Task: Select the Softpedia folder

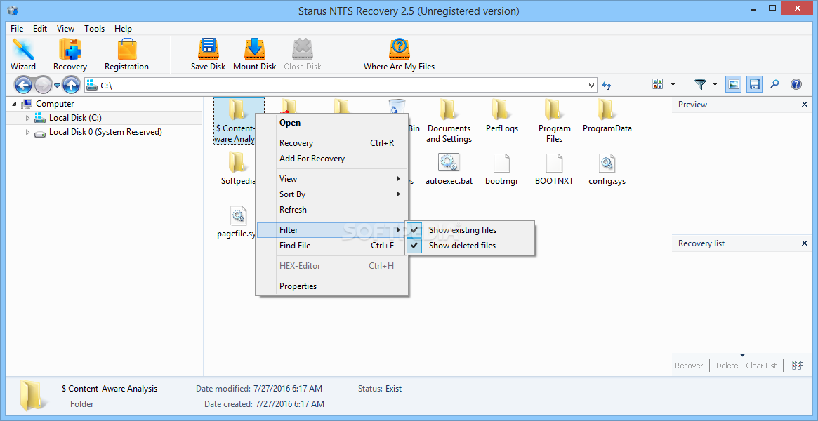Action: 239,169
